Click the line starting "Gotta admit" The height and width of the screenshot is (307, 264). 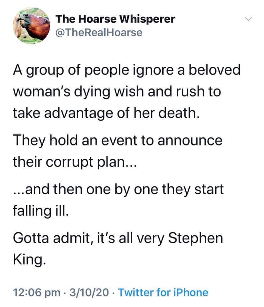pyautogui.click(x=118, y=238)
